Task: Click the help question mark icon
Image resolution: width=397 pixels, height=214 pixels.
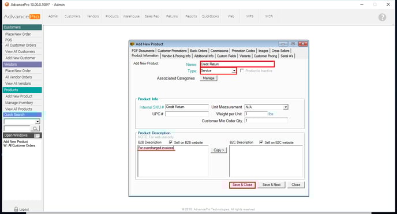Action: coord(382,17)
